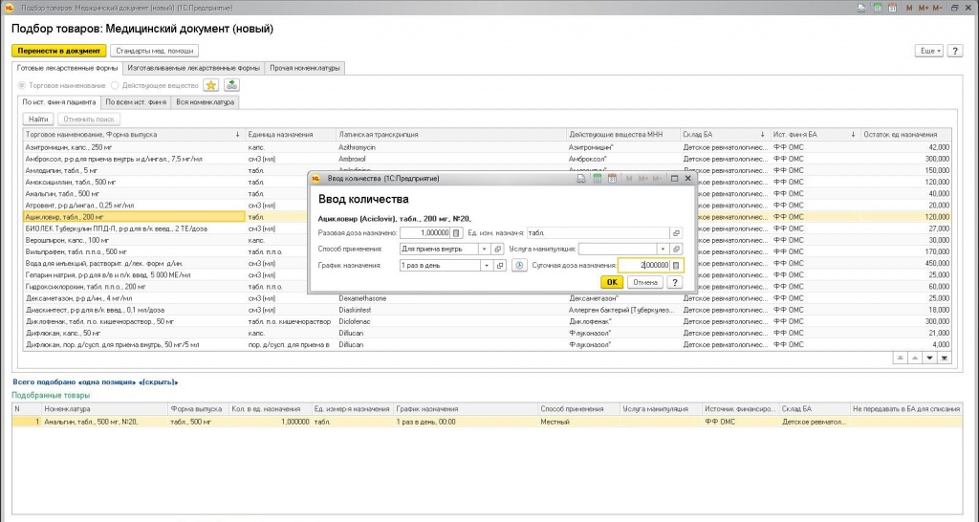Open По ист. фин-я пациента tab
The width and height of the screenshot is (979, 522).
pyautogui.click(x=59, y=101)
